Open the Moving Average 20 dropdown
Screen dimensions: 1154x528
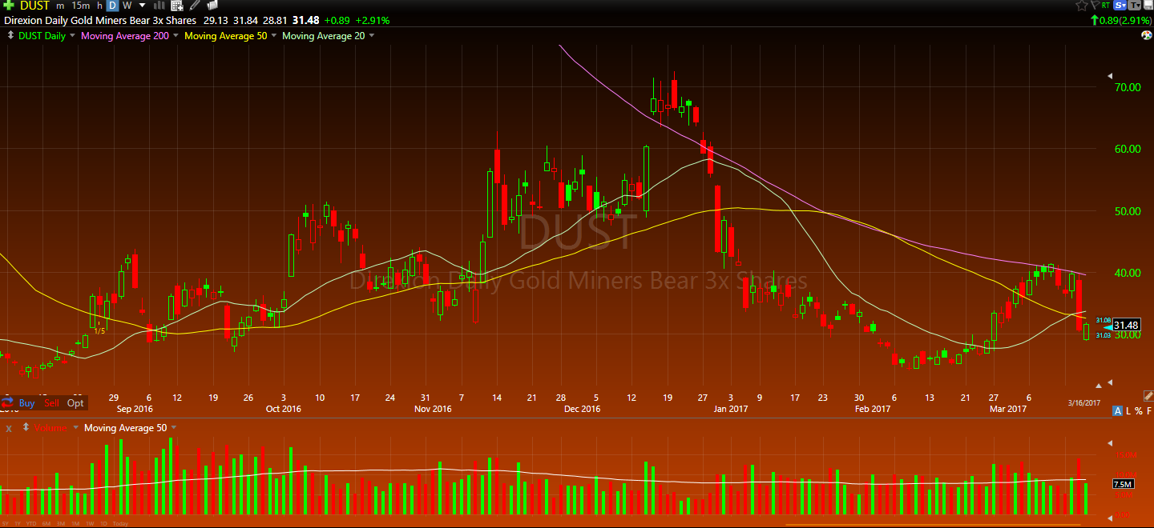[371, 36]
